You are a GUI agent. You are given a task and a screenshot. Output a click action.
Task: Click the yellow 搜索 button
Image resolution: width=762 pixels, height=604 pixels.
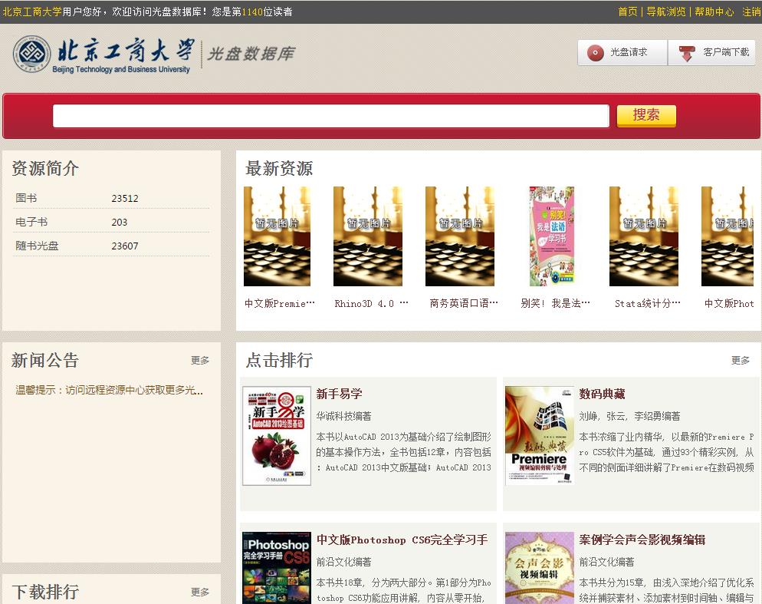click(645, 115)
